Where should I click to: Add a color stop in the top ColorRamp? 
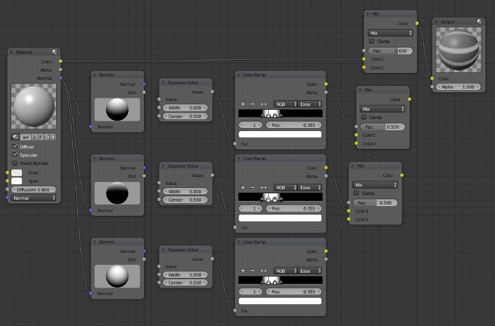tap(243, 104)
